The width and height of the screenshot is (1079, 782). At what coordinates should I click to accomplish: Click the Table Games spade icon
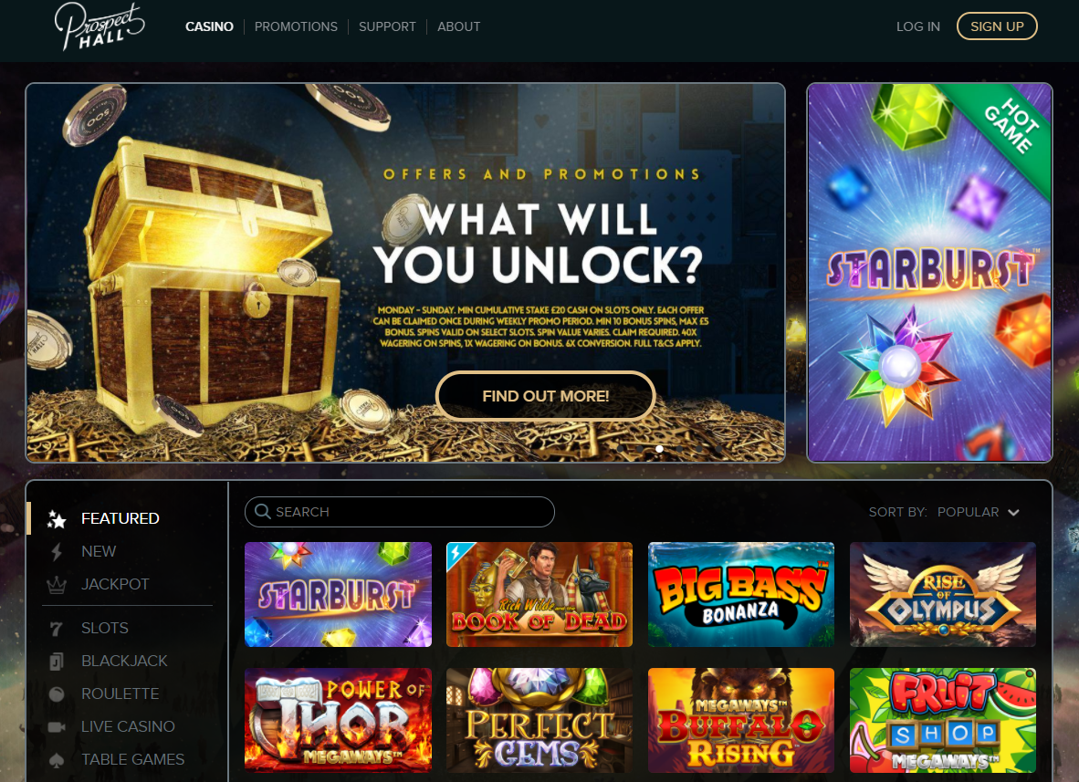coord(57,760)
